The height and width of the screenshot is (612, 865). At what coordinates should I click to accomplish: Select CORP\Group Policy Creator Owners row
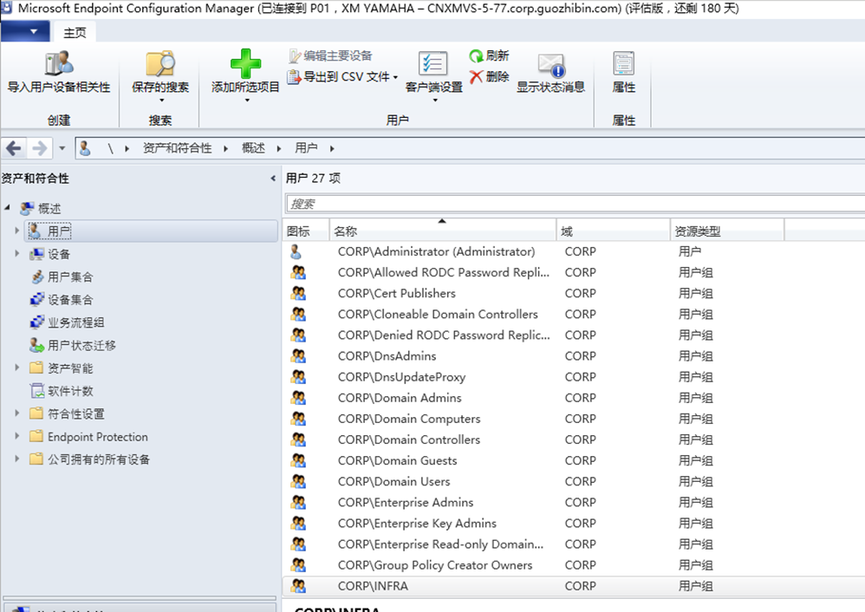pos(574,565)
